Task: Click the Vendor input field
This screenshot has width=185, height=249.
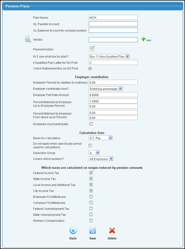Action: click(x=113, y=40)
